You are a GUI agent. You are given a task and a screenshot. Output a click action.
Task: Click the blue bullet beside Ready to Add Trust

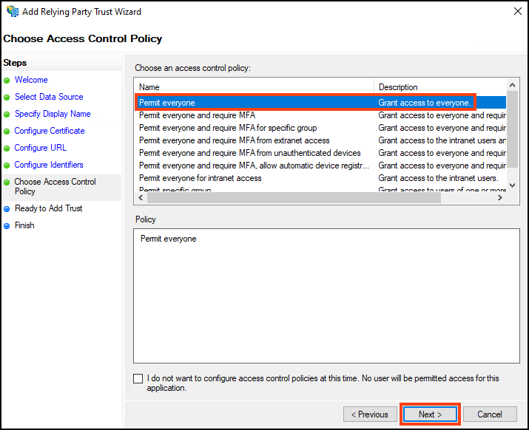pos(7,209)
